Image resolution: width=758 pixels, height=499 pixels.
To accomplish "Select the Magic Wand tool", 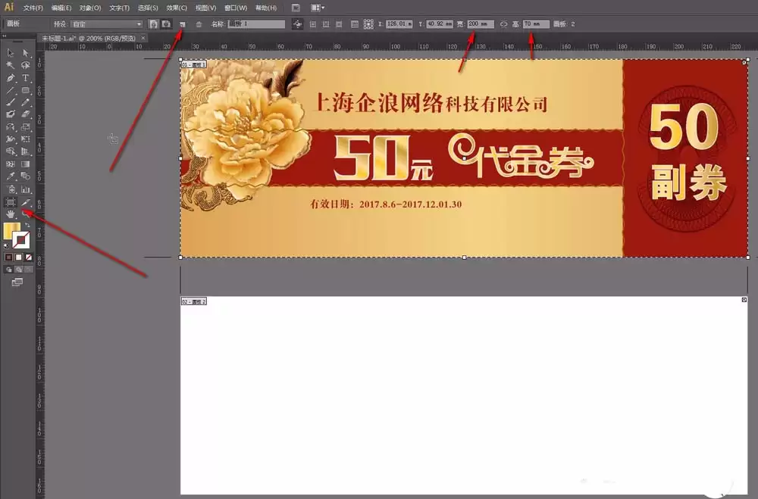I will point(10,65).
